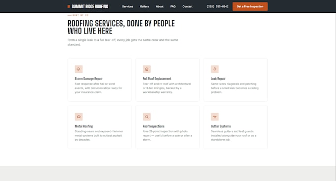The height and width of the screenshot is (181, 336).
Task: Click the Get a Free Inspection button
Action: (x=250, y=6)
